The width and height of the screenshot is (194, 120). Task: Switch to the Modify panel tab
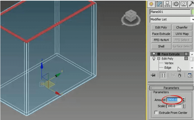pyautogui.click(x=159, y=4)
